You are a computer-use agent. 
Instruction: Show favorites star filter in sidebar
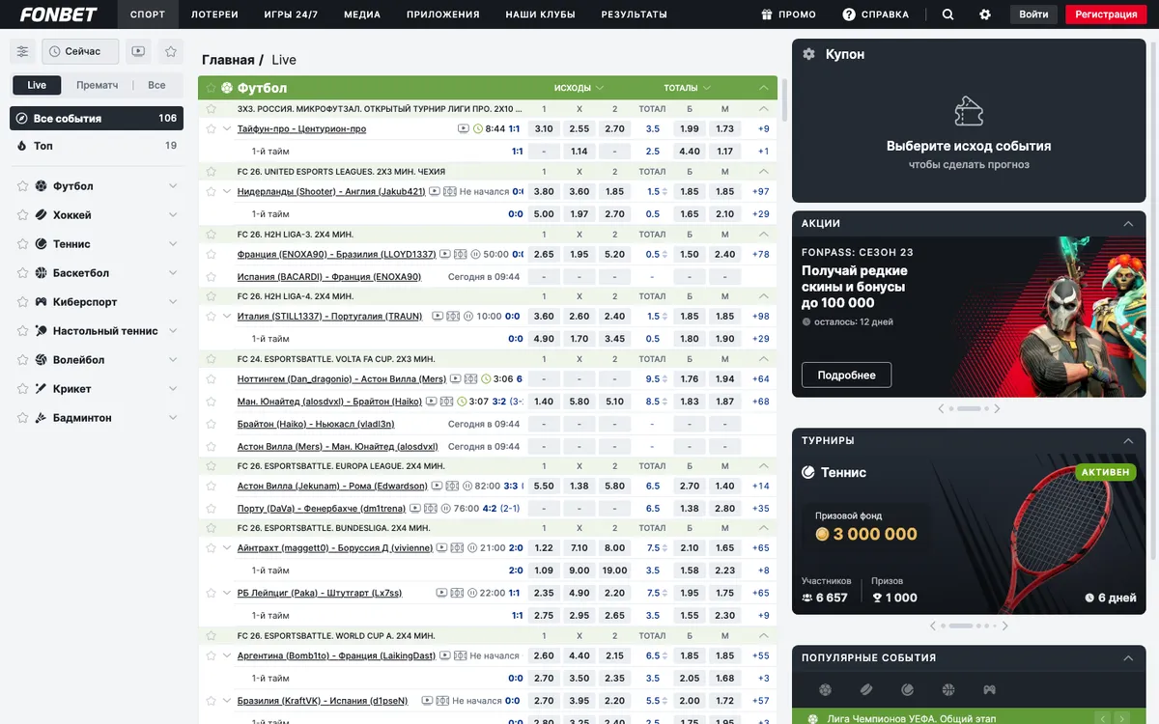(171, 51)
